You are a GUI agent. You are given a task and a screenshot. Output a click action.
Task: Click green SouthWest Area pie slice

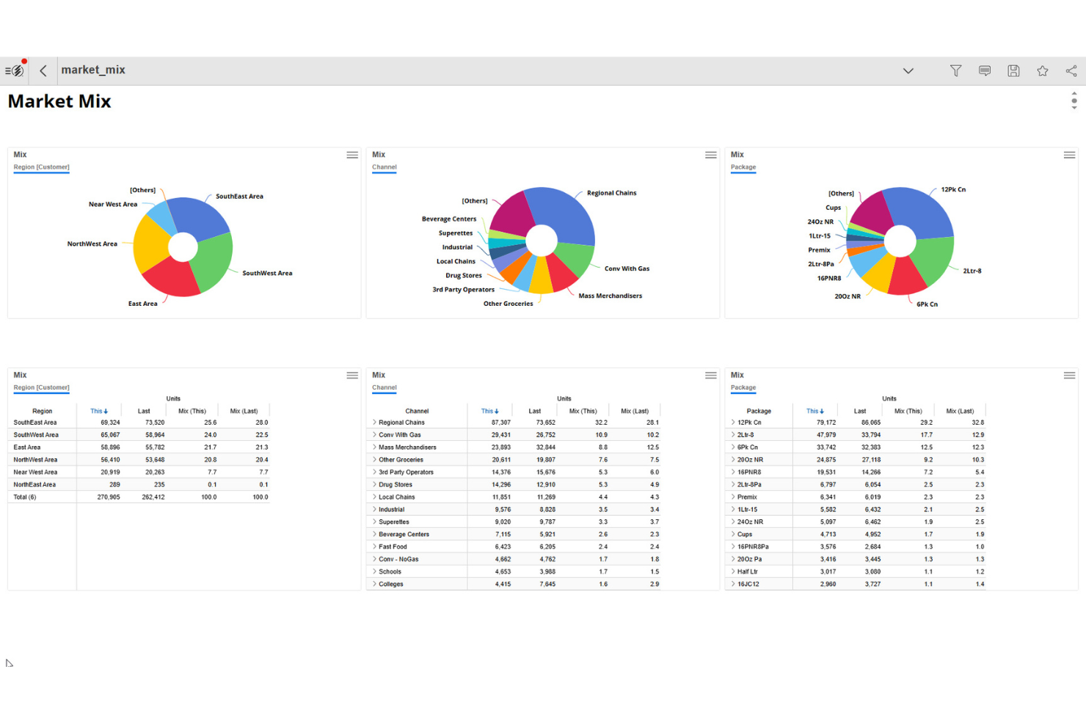pos(214,263)
